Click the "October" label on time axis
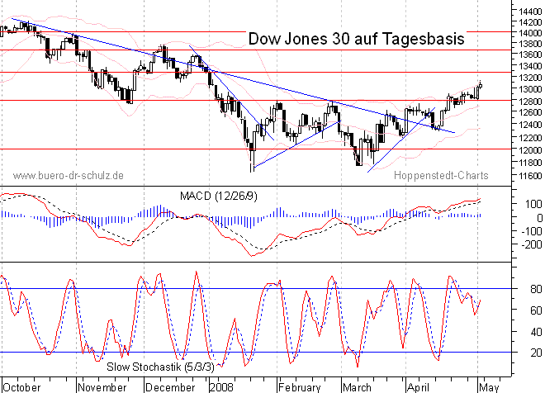Image resolution: width=545 pixels, height=393 pixels. click(x=22, y=387)
